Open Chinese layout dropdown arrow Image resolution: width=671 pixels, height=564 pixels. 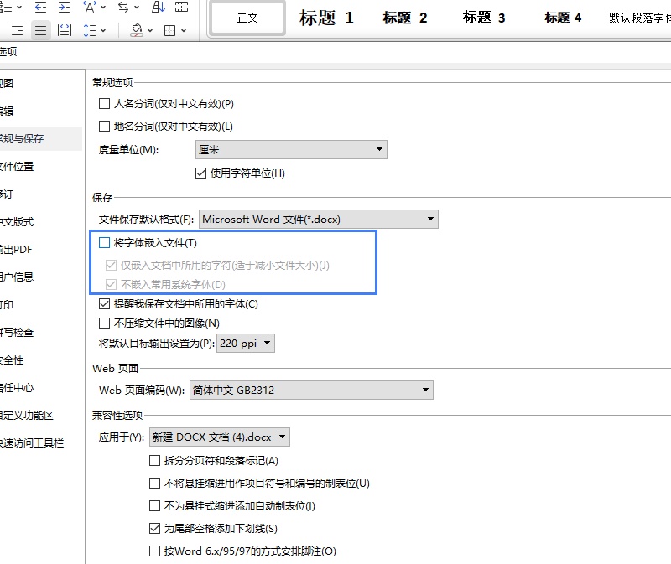coord(103,8)
